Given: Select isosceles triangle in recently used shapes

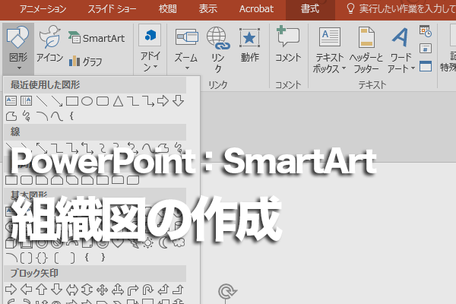Looking at the screenshot, I should (118, 101).
